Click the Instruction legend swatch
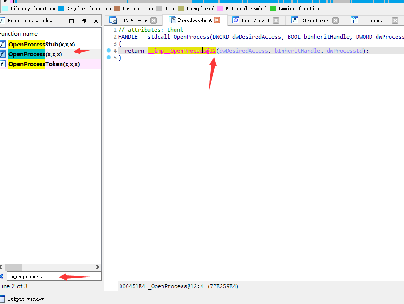 (117, 8)
